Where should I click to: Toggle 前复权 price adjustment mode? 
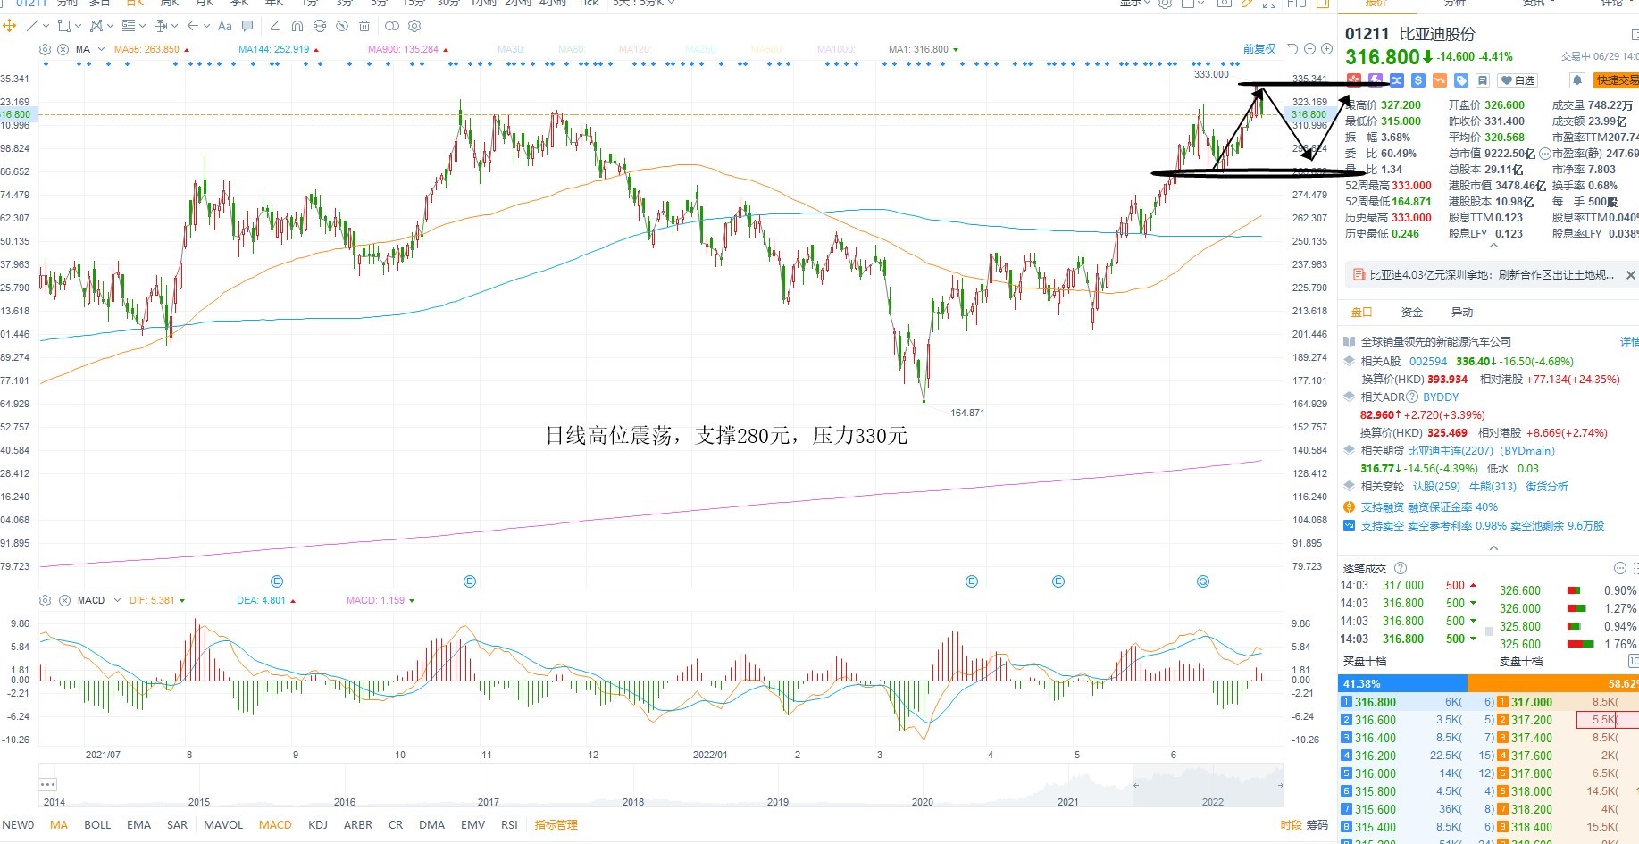1259,49
